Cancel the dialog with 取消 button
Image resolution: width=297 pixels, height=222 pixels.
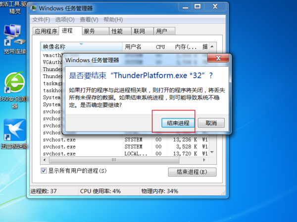211,123
